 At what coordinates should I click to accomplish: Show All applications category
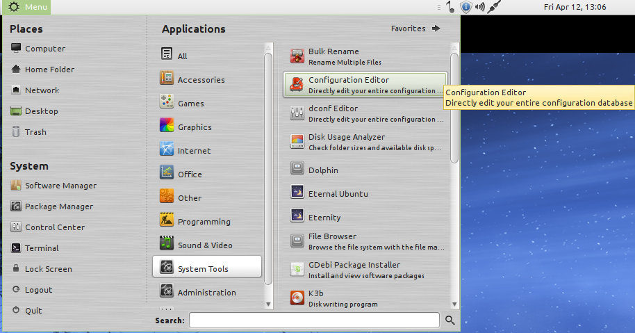point(207,56)
